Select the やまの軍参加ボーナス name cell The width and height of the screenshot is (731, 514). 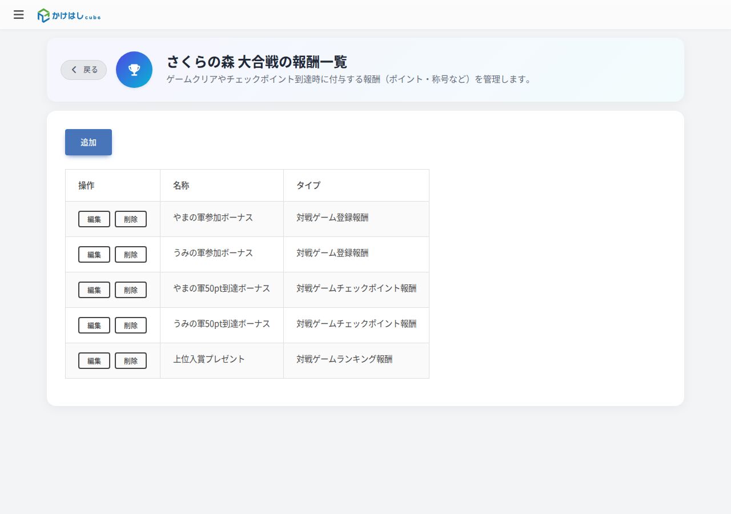[x=222, y=219]
